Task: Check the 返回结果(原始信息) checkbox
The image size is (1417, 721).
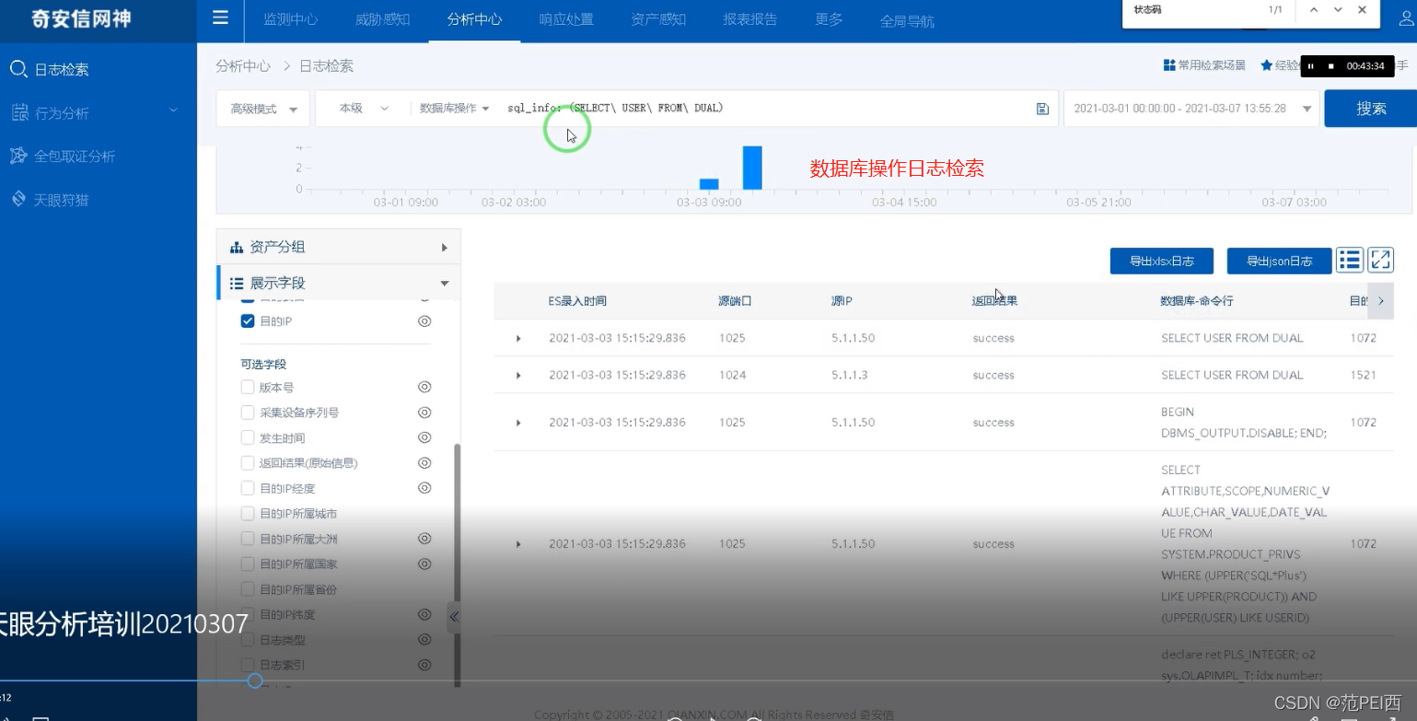Action: [x=248, y=463]
